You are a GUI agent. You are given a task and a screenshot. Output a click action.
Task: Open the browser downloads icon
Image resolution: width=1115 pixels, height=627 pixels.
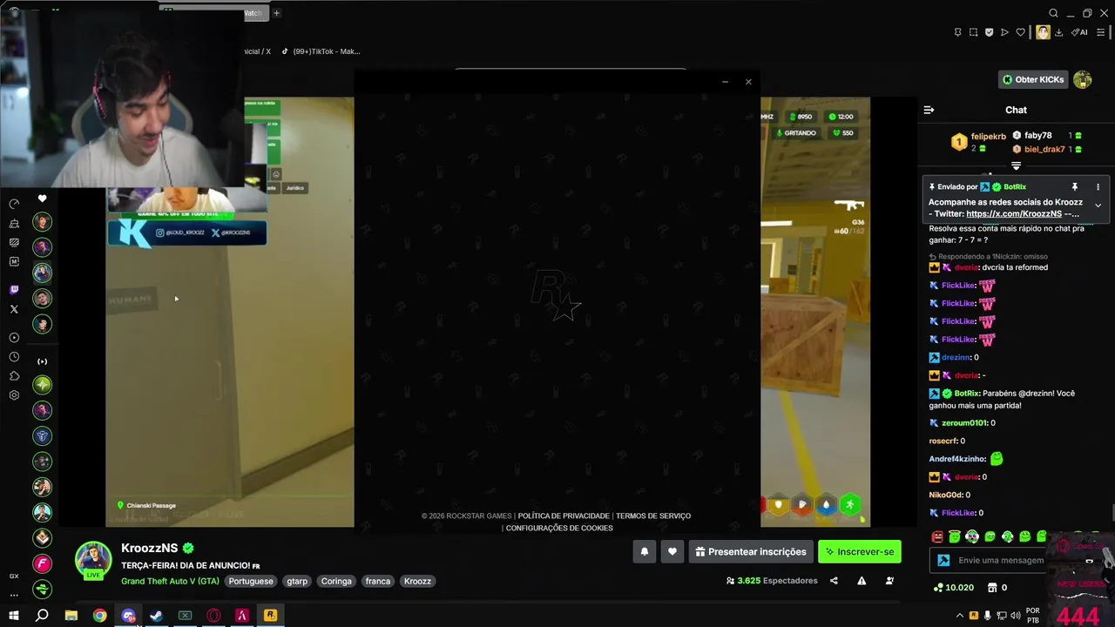pos(1058,32)
